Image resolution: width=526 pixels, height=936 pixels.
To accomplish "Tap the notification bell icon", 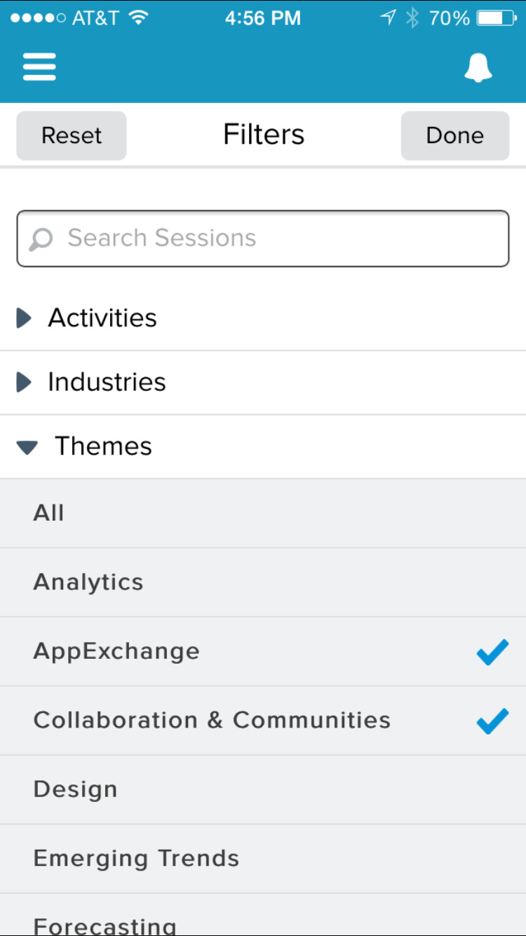I will pyautogui.click(x=478, y=68).
